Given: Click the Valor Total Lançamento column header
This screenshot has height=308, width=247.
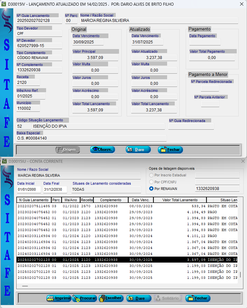Looking at the screenshot, I should 180,200.
